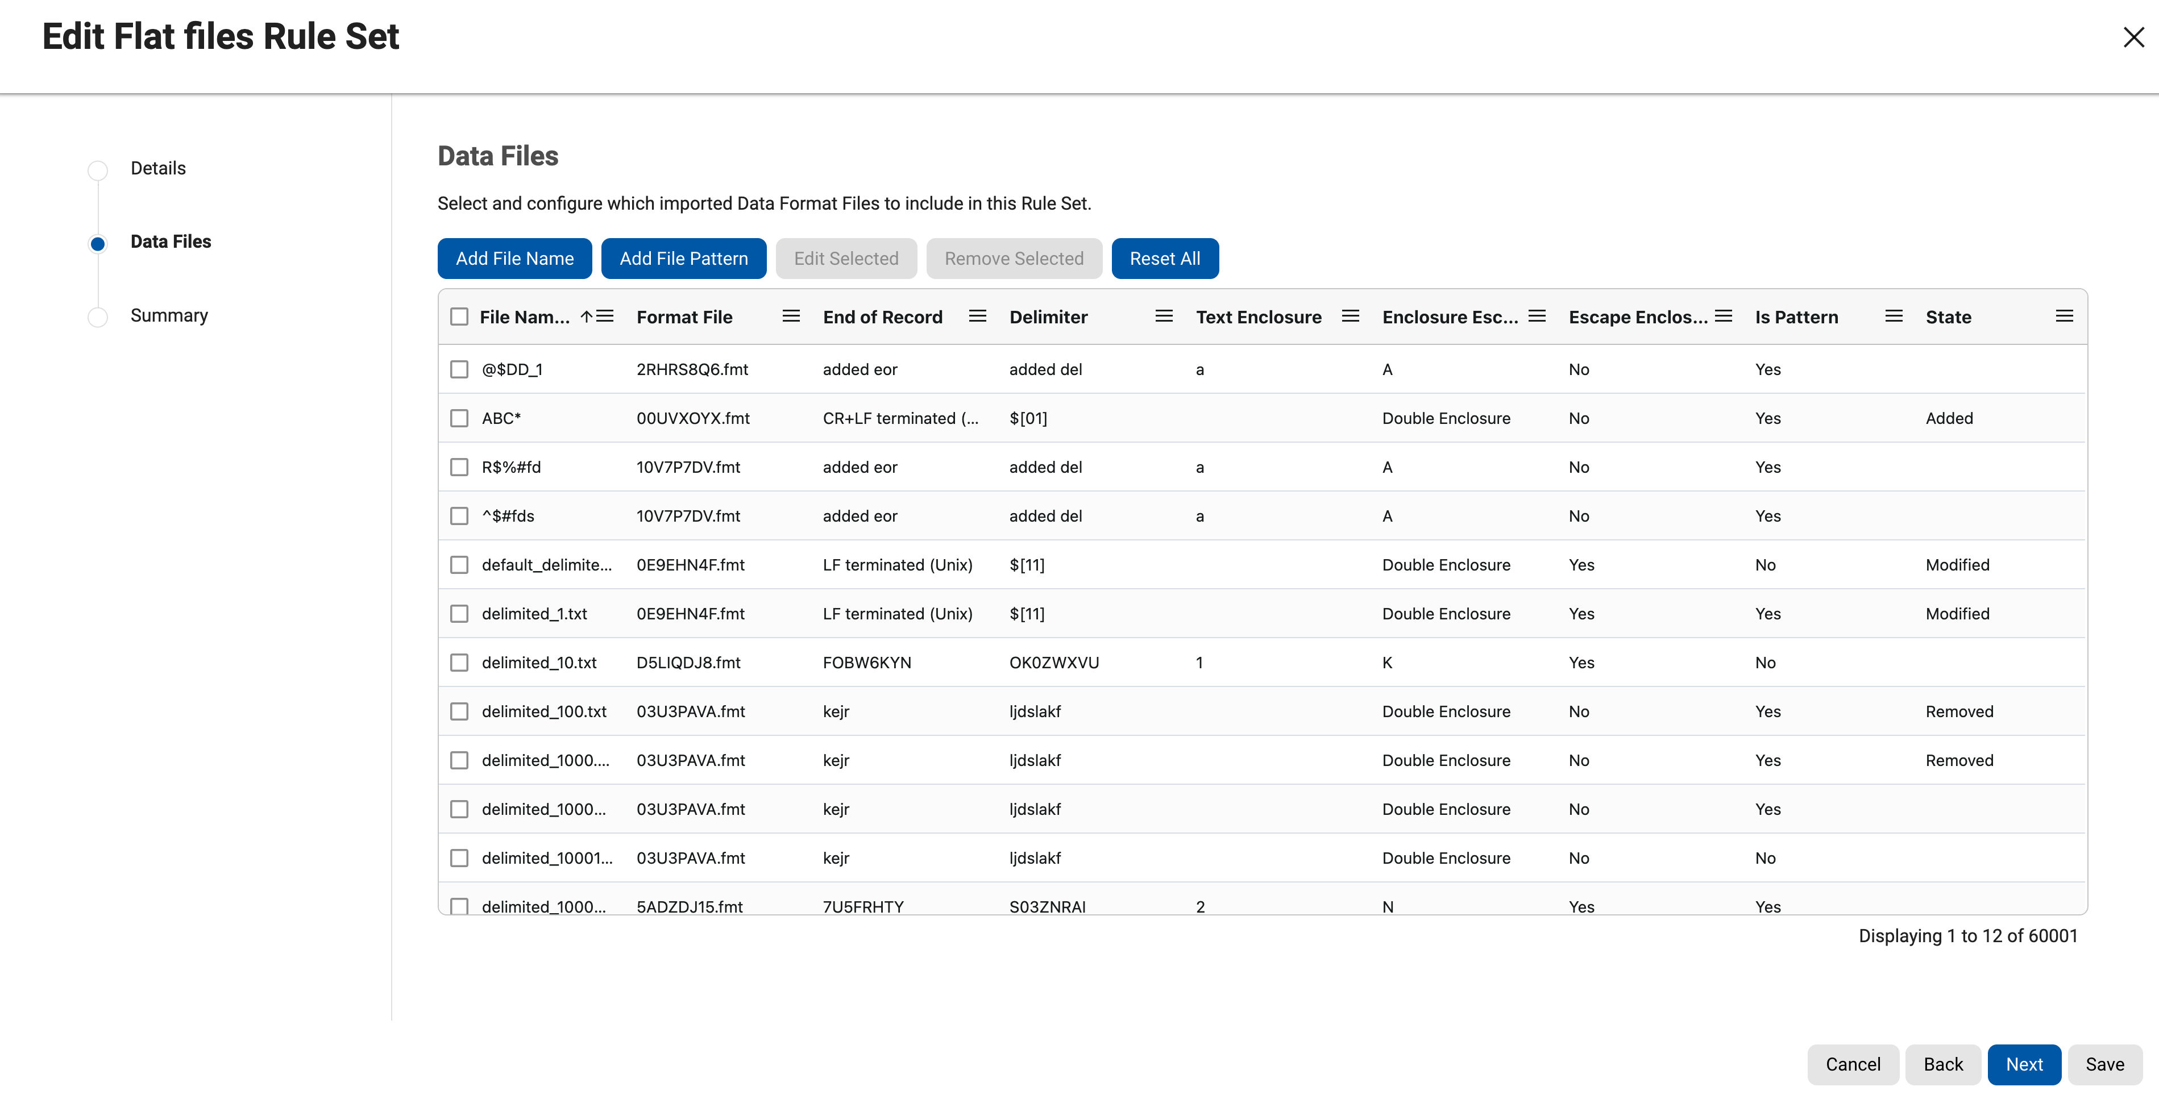
Task: Check the select-all checkbox in the header
Action: pyautogui.click(x=459, y=316)
